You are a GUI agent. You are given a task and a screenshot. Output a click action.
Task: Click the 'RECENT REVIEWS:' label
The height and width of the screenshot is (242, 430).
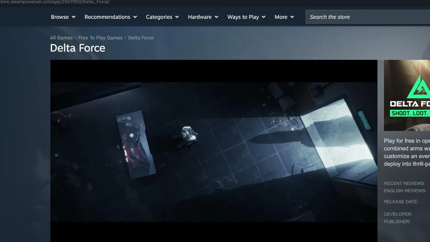point(404,184)
